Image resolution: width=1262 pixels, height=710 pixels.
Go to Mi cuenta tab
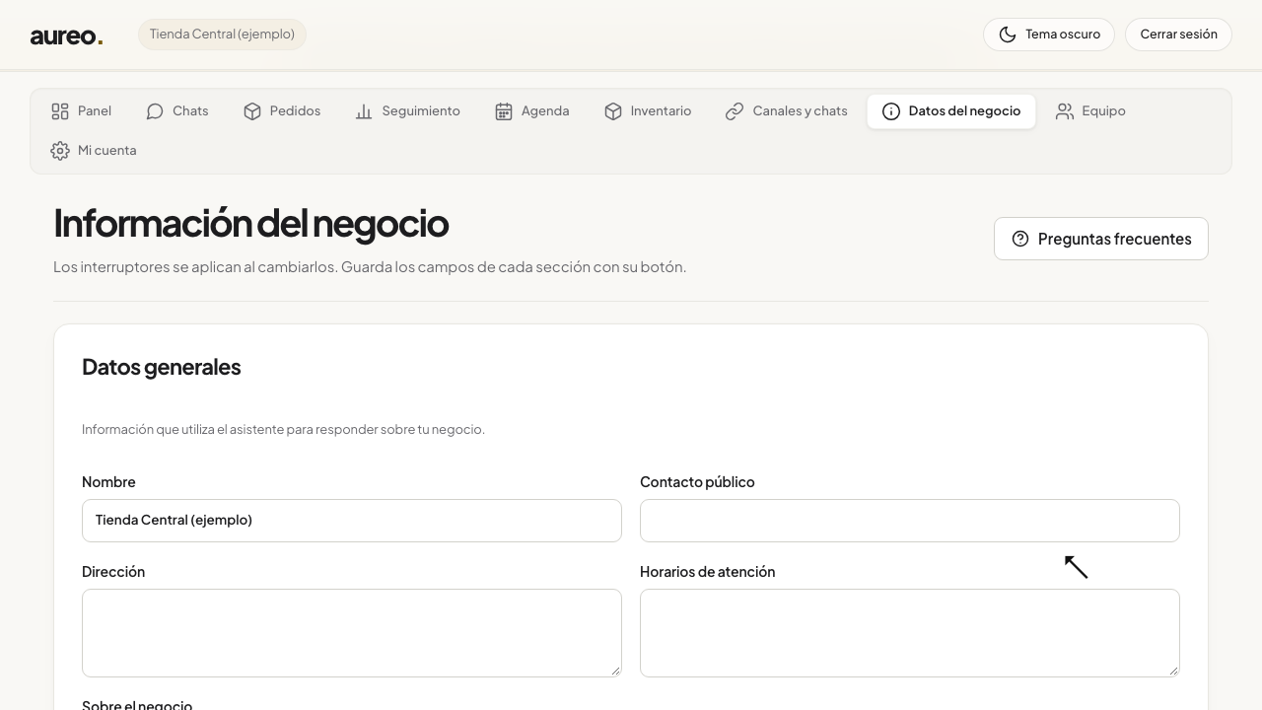[95, 151]
